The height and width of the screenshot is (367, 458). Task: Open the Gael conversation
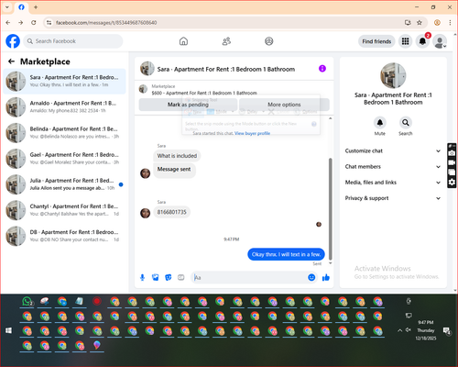64,159
